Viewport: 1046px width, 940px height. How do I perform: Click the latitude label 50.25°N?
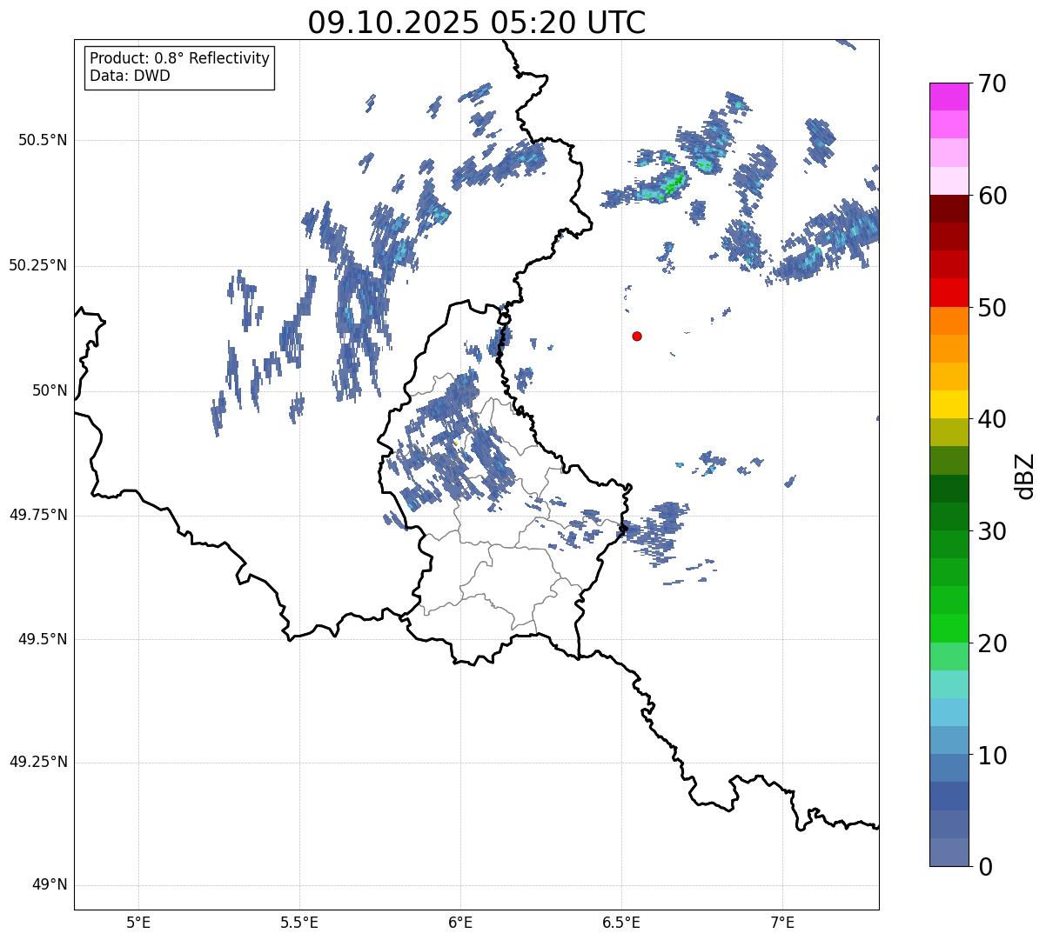click(x=38, y=265)
